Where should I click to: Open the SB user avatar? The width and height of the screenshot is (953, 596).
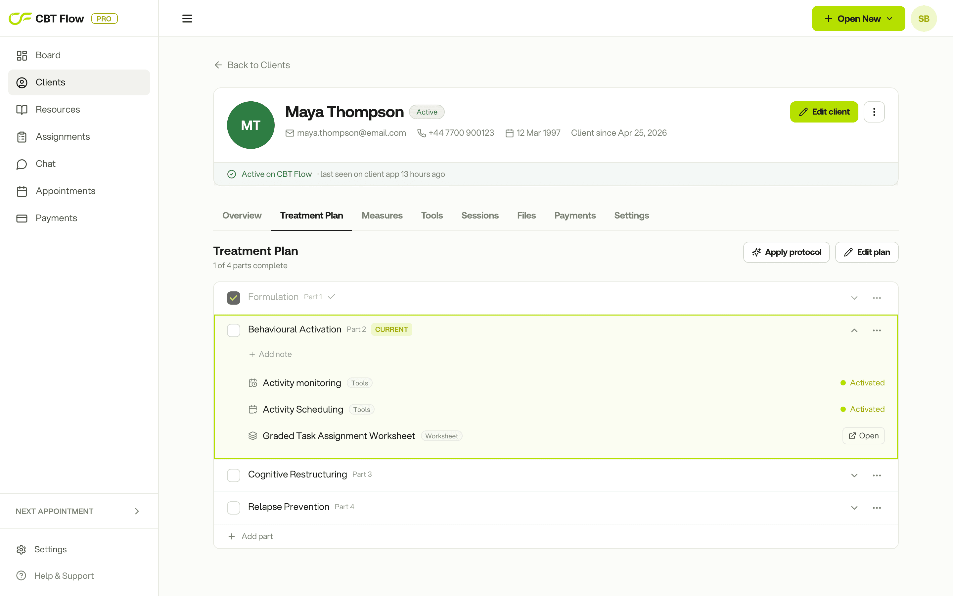point(924,19)
